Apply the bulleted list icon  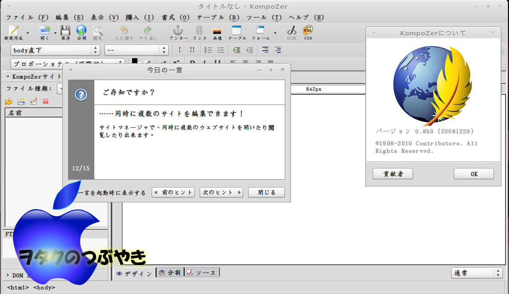[x=221, y=50]
